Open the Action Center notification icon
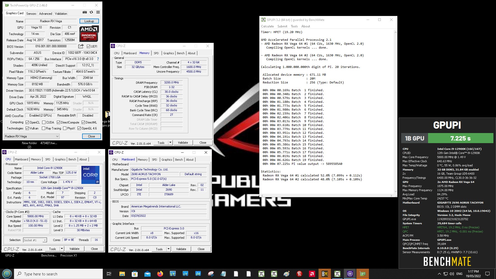Screen dimensions: 496x279 click(x=487, y=274)
